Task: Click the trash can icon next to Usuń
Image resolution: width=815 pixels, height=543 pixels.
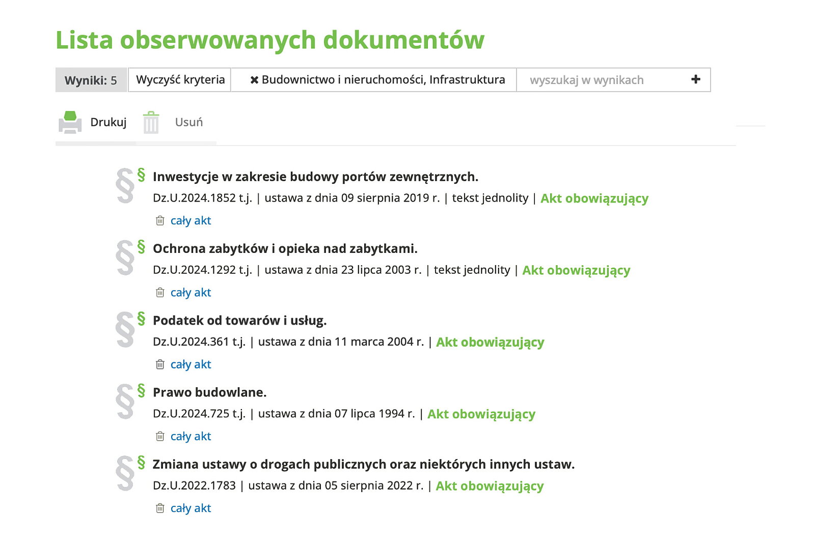Action: 151,123
